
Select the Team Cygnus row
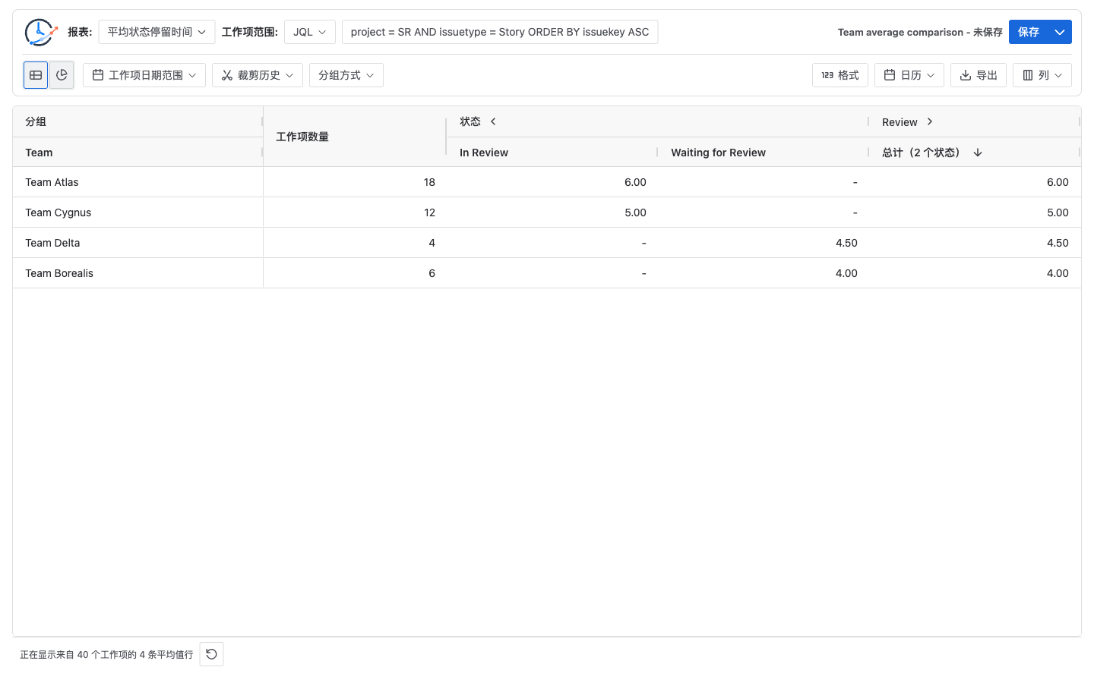point(547,212)
